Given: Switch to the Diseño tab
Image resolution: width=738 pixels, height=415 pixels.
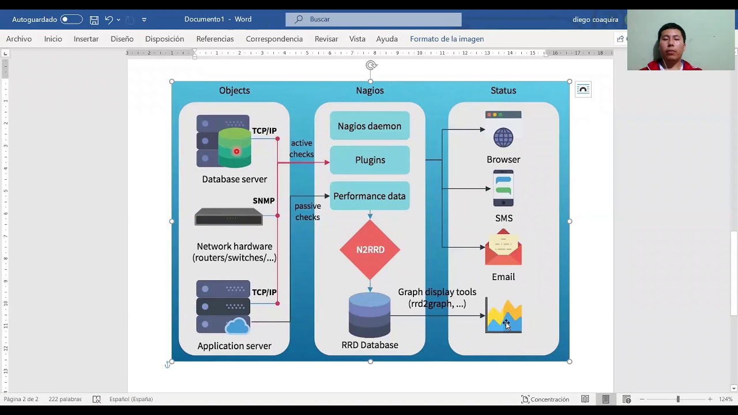Looking at the screenshot, I should [x=122, y=39].
